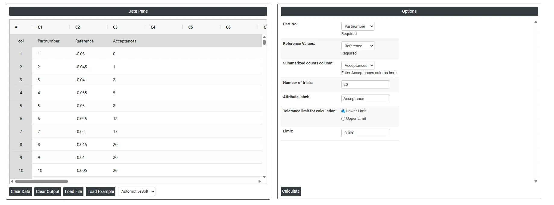Click the Options pane scroll up arrow
The height and width of the screenshot is (205, 554).
click(x=536, y=22)
